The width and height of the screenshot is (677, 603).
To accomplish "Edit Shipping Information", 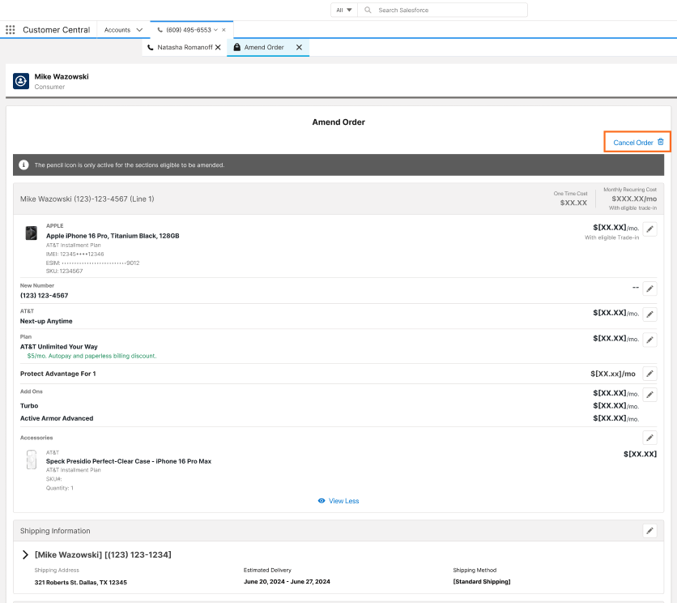I will 649,531.
